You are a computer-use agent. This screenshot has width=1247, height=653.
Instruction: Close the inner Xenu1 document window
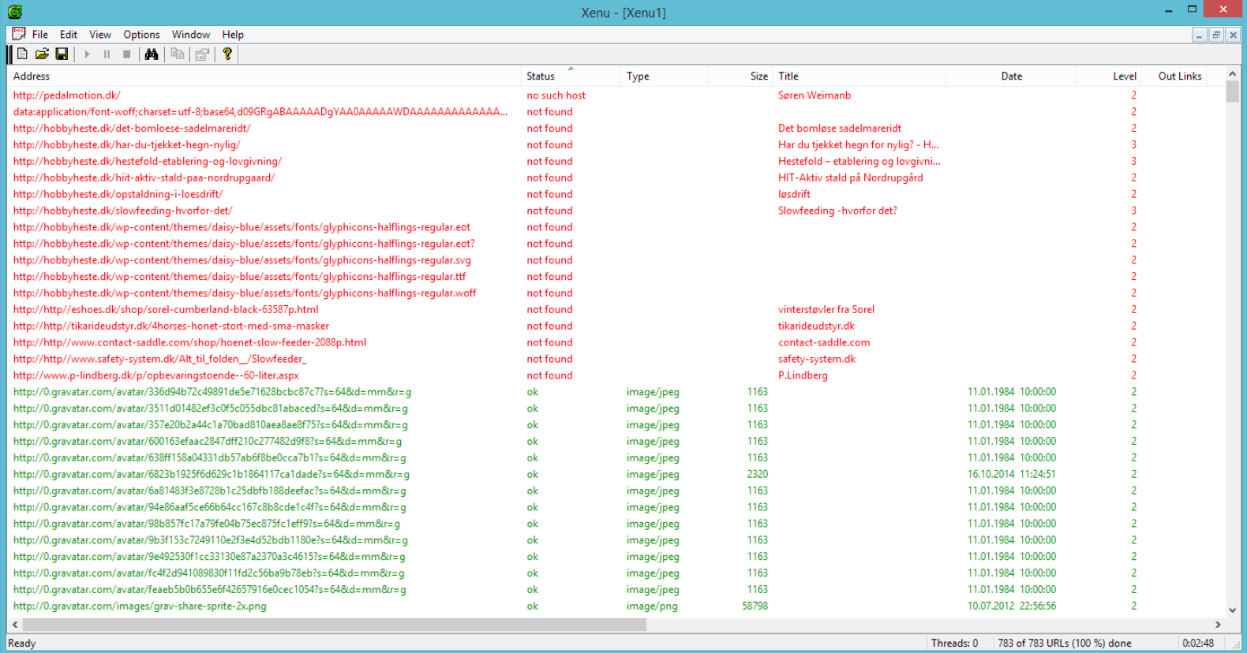[x=1233, y=35]
